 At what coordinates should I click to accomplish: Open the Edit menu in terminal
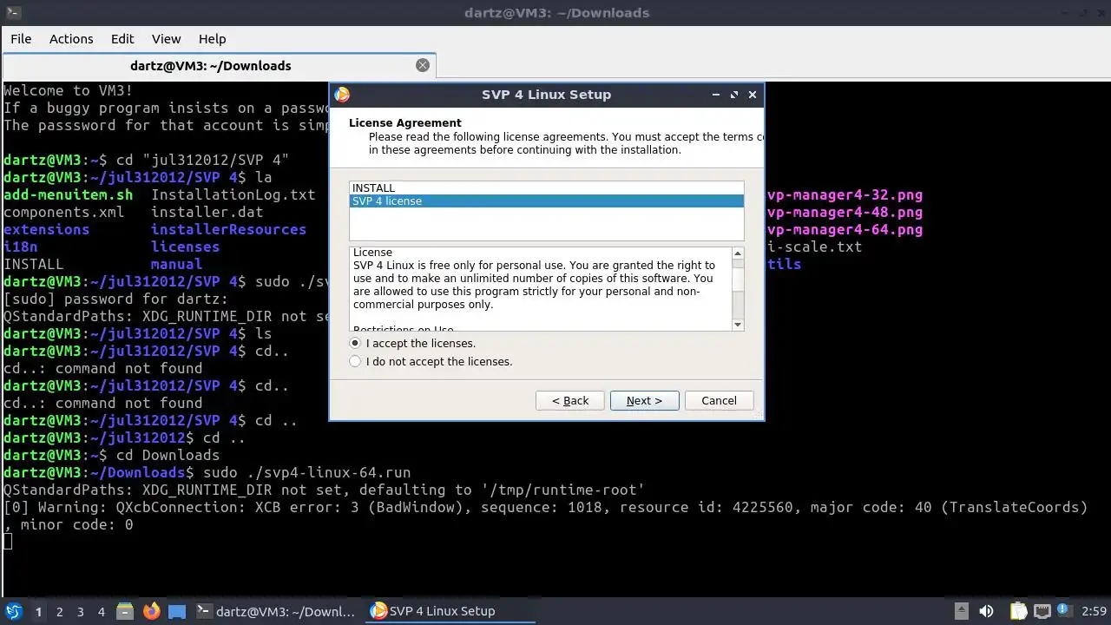coord(122,38)
